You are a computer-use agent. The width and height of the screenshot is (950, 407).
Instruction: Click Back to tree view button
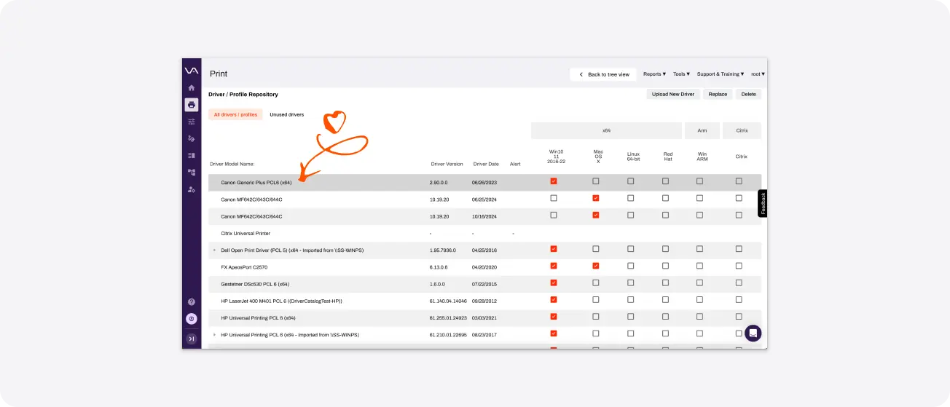tap(603, 74)
